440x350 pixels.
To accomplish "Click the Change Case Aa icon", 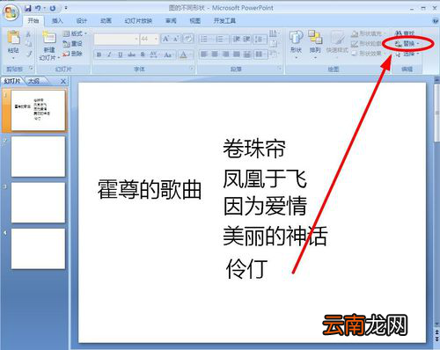I will pyautogui.click(x=168, y=55).
